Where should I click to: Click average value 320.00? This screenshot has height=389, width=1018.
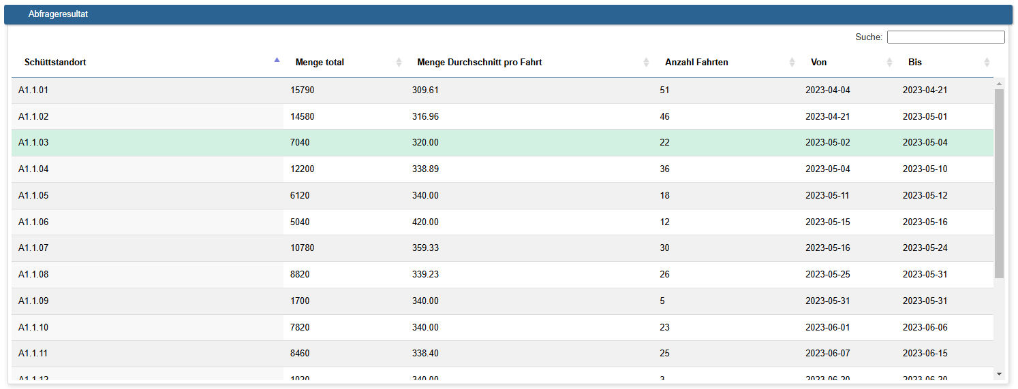[425, 143]
